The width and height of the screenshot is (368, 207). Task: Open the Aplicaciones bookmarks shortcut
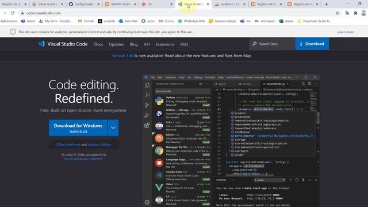9,21
